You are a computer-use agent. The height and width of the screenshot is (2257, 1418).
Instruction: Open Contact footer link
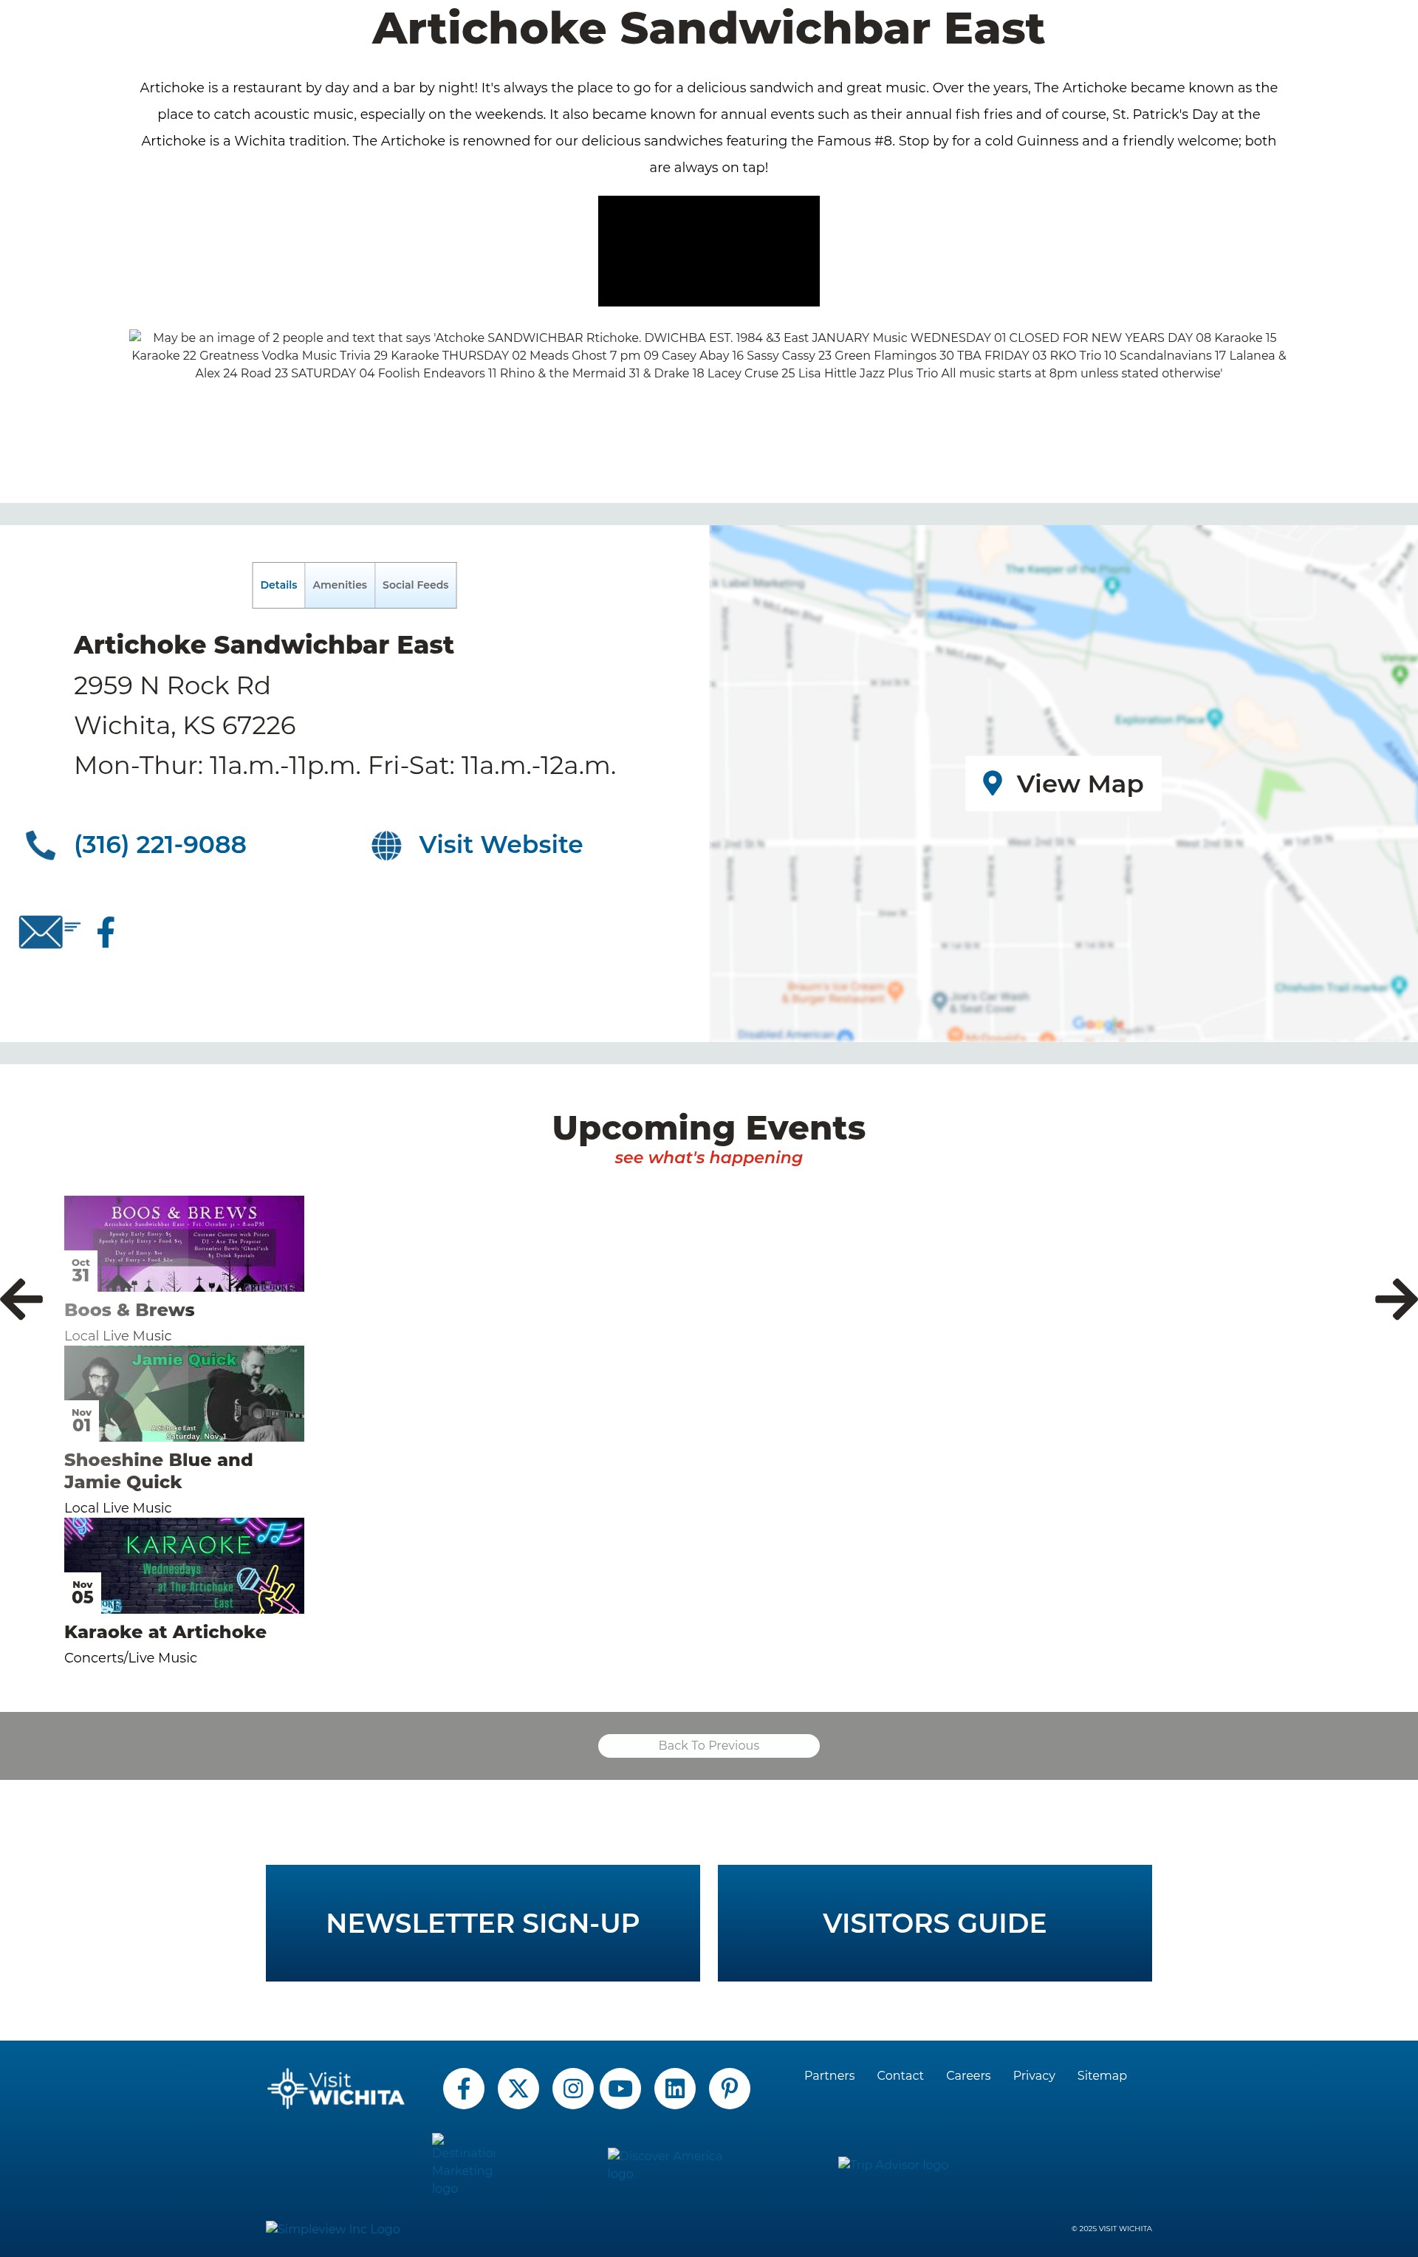pyautogui.click(x=900, y=2075)
